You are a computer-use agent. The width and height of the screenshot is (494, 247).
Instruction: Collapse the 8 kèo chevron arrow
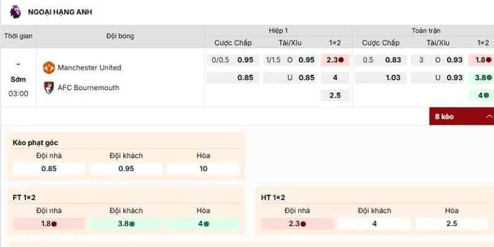click(490, 116)
